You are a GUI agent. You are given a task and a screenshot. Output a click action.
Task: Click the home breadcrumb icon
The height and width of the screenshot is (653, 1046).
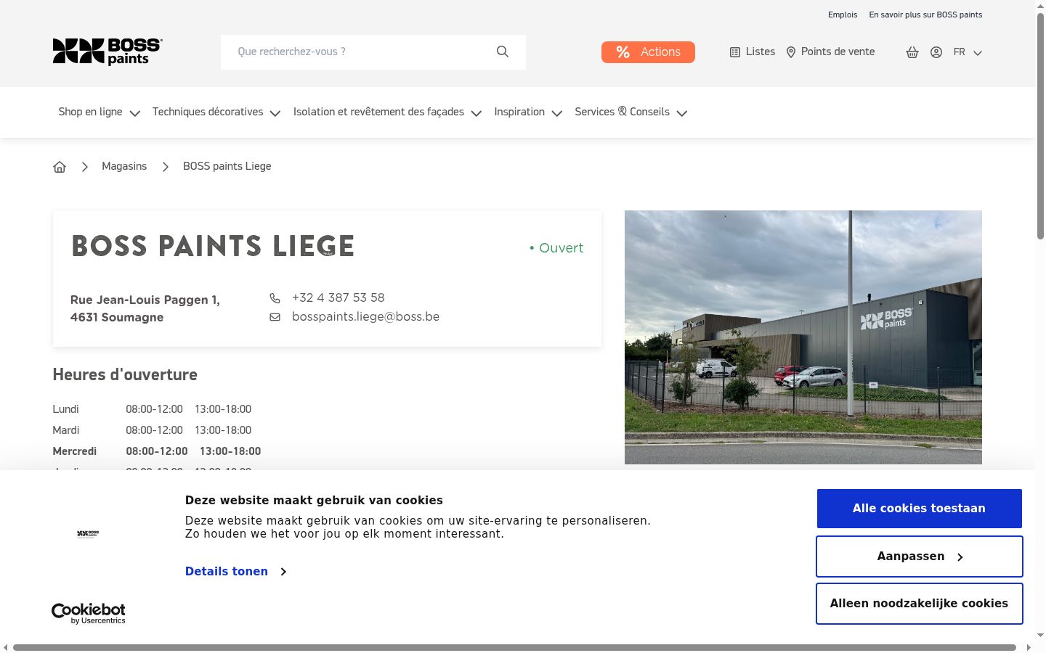(60, 167)
